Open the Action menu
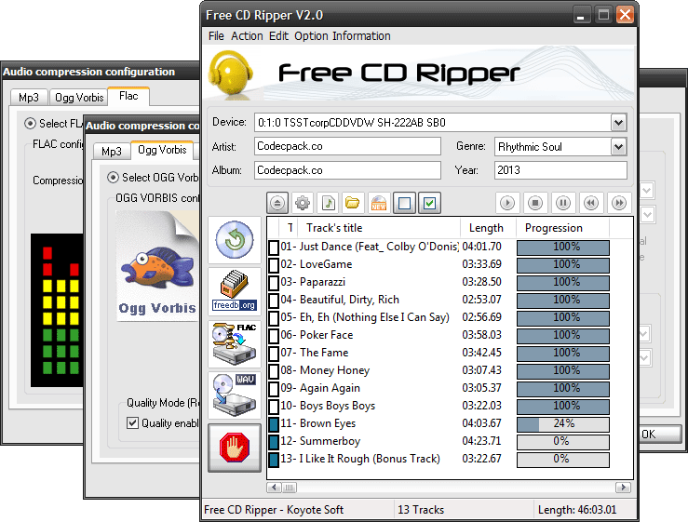The width and height of the screenshot is (688, 522). (247, 36)
